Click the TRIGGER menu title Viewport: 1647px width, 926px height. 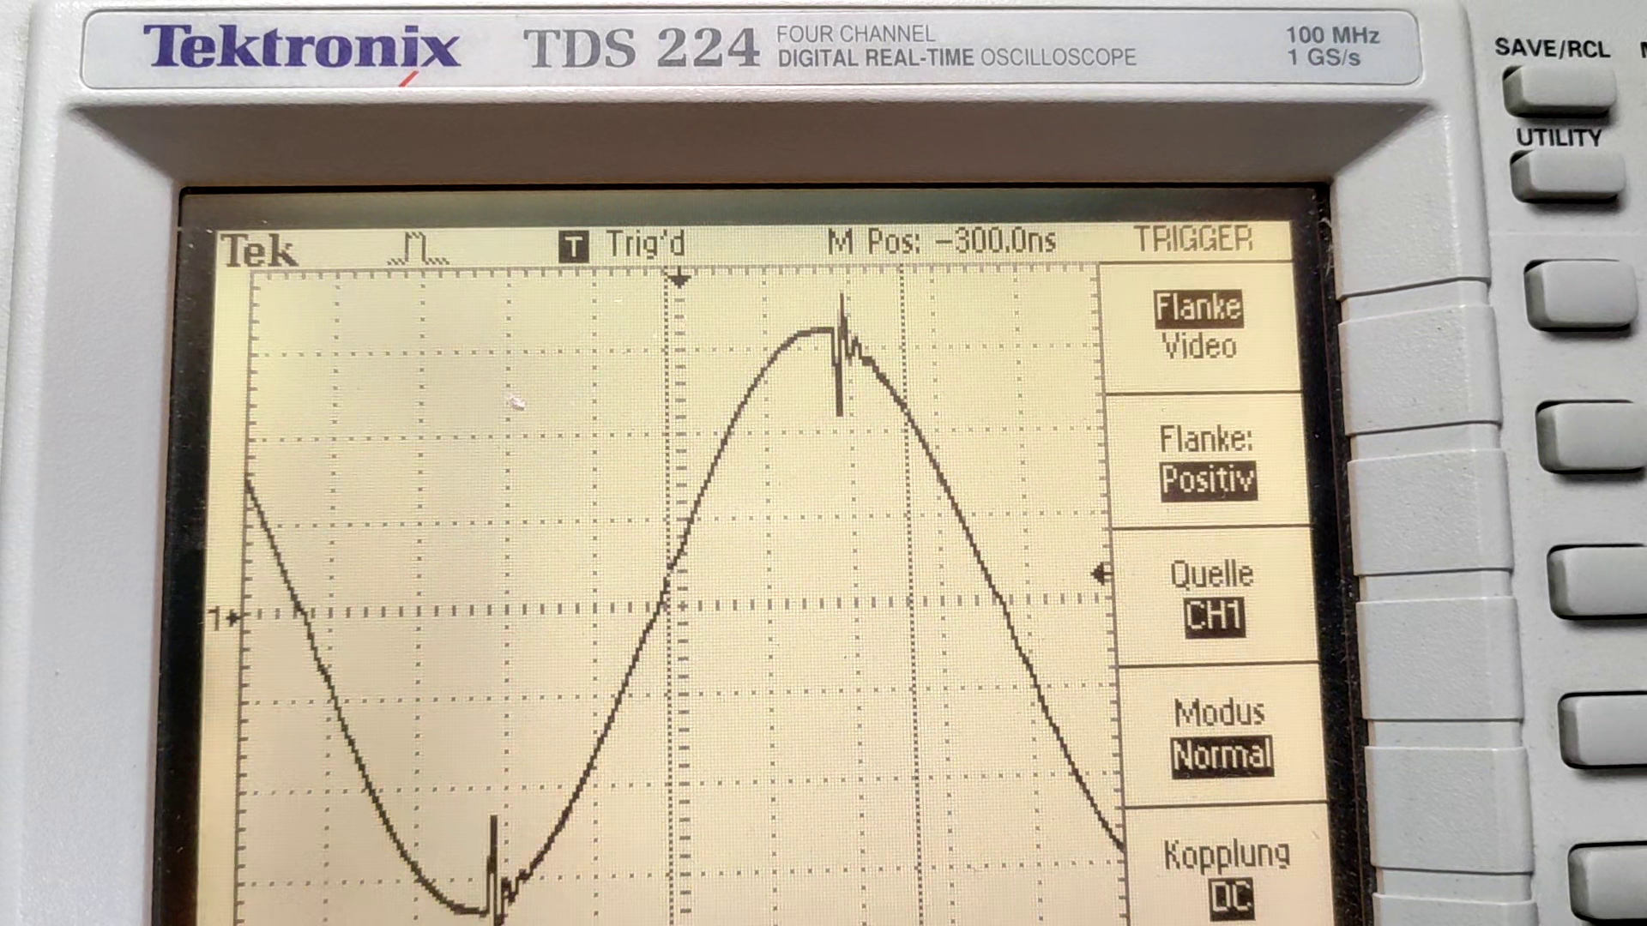tap(1193, 239)
